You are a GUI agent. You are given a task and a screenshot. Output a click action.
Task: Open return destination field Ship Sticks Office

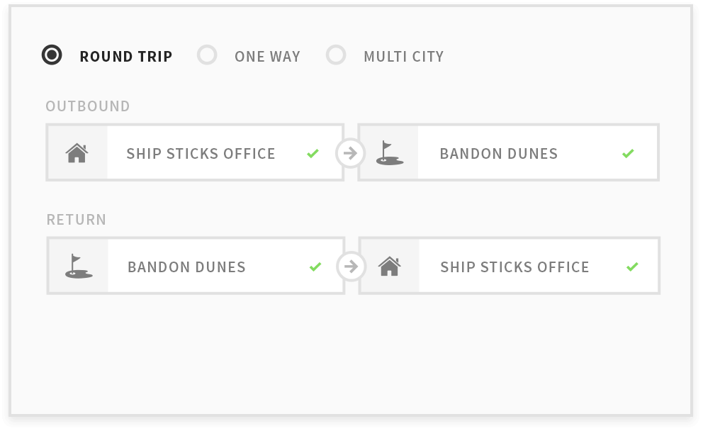[510, 266]
